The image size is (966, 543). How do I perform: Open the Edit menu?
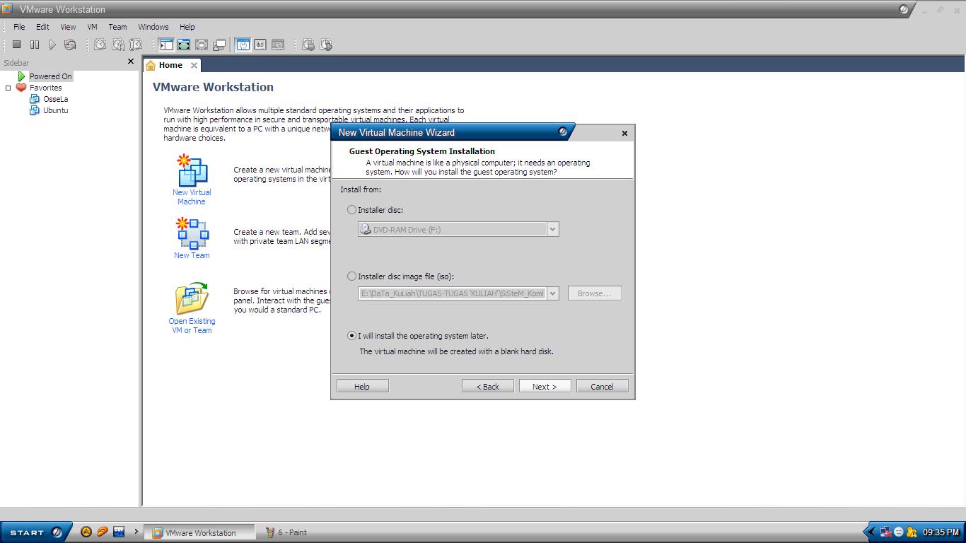pyautogui.click(x=42, y=27)
